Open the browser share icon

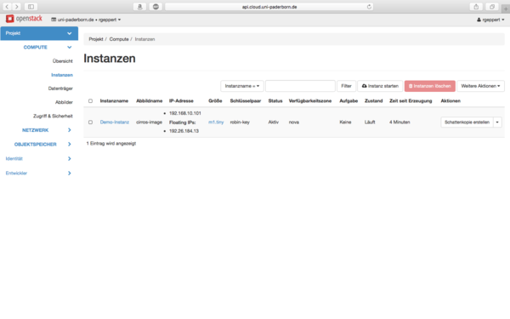click(x=476, y=7)
